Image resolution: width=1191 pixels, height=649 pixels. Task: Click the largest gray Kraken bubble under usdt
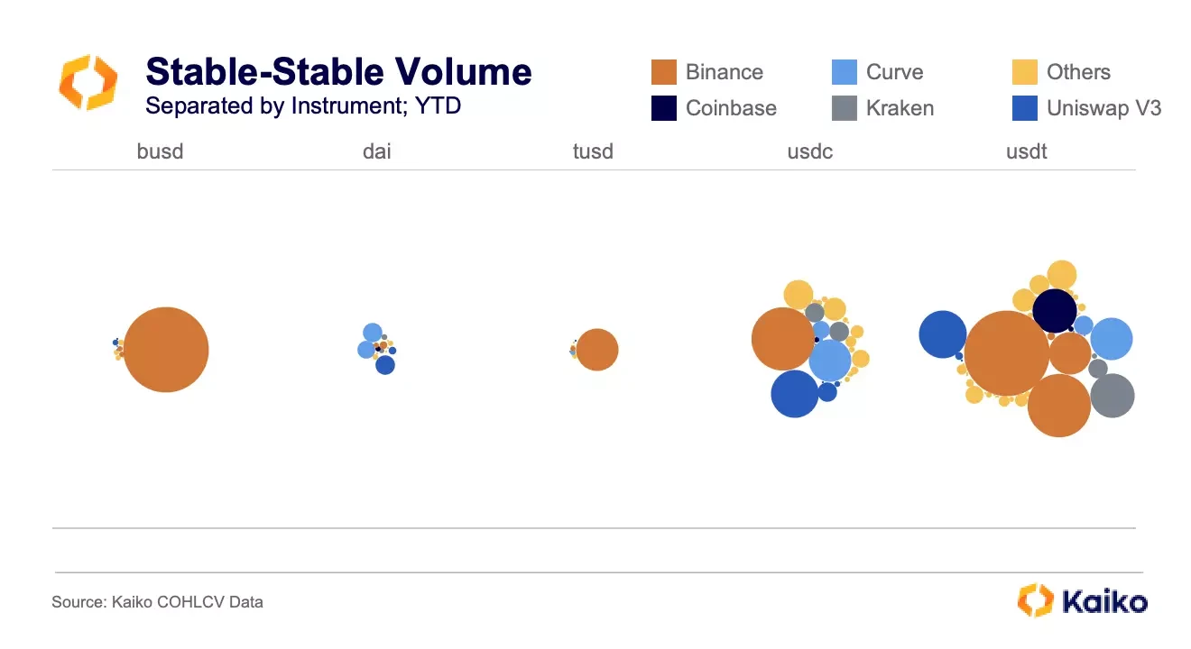click(1113, 396)
